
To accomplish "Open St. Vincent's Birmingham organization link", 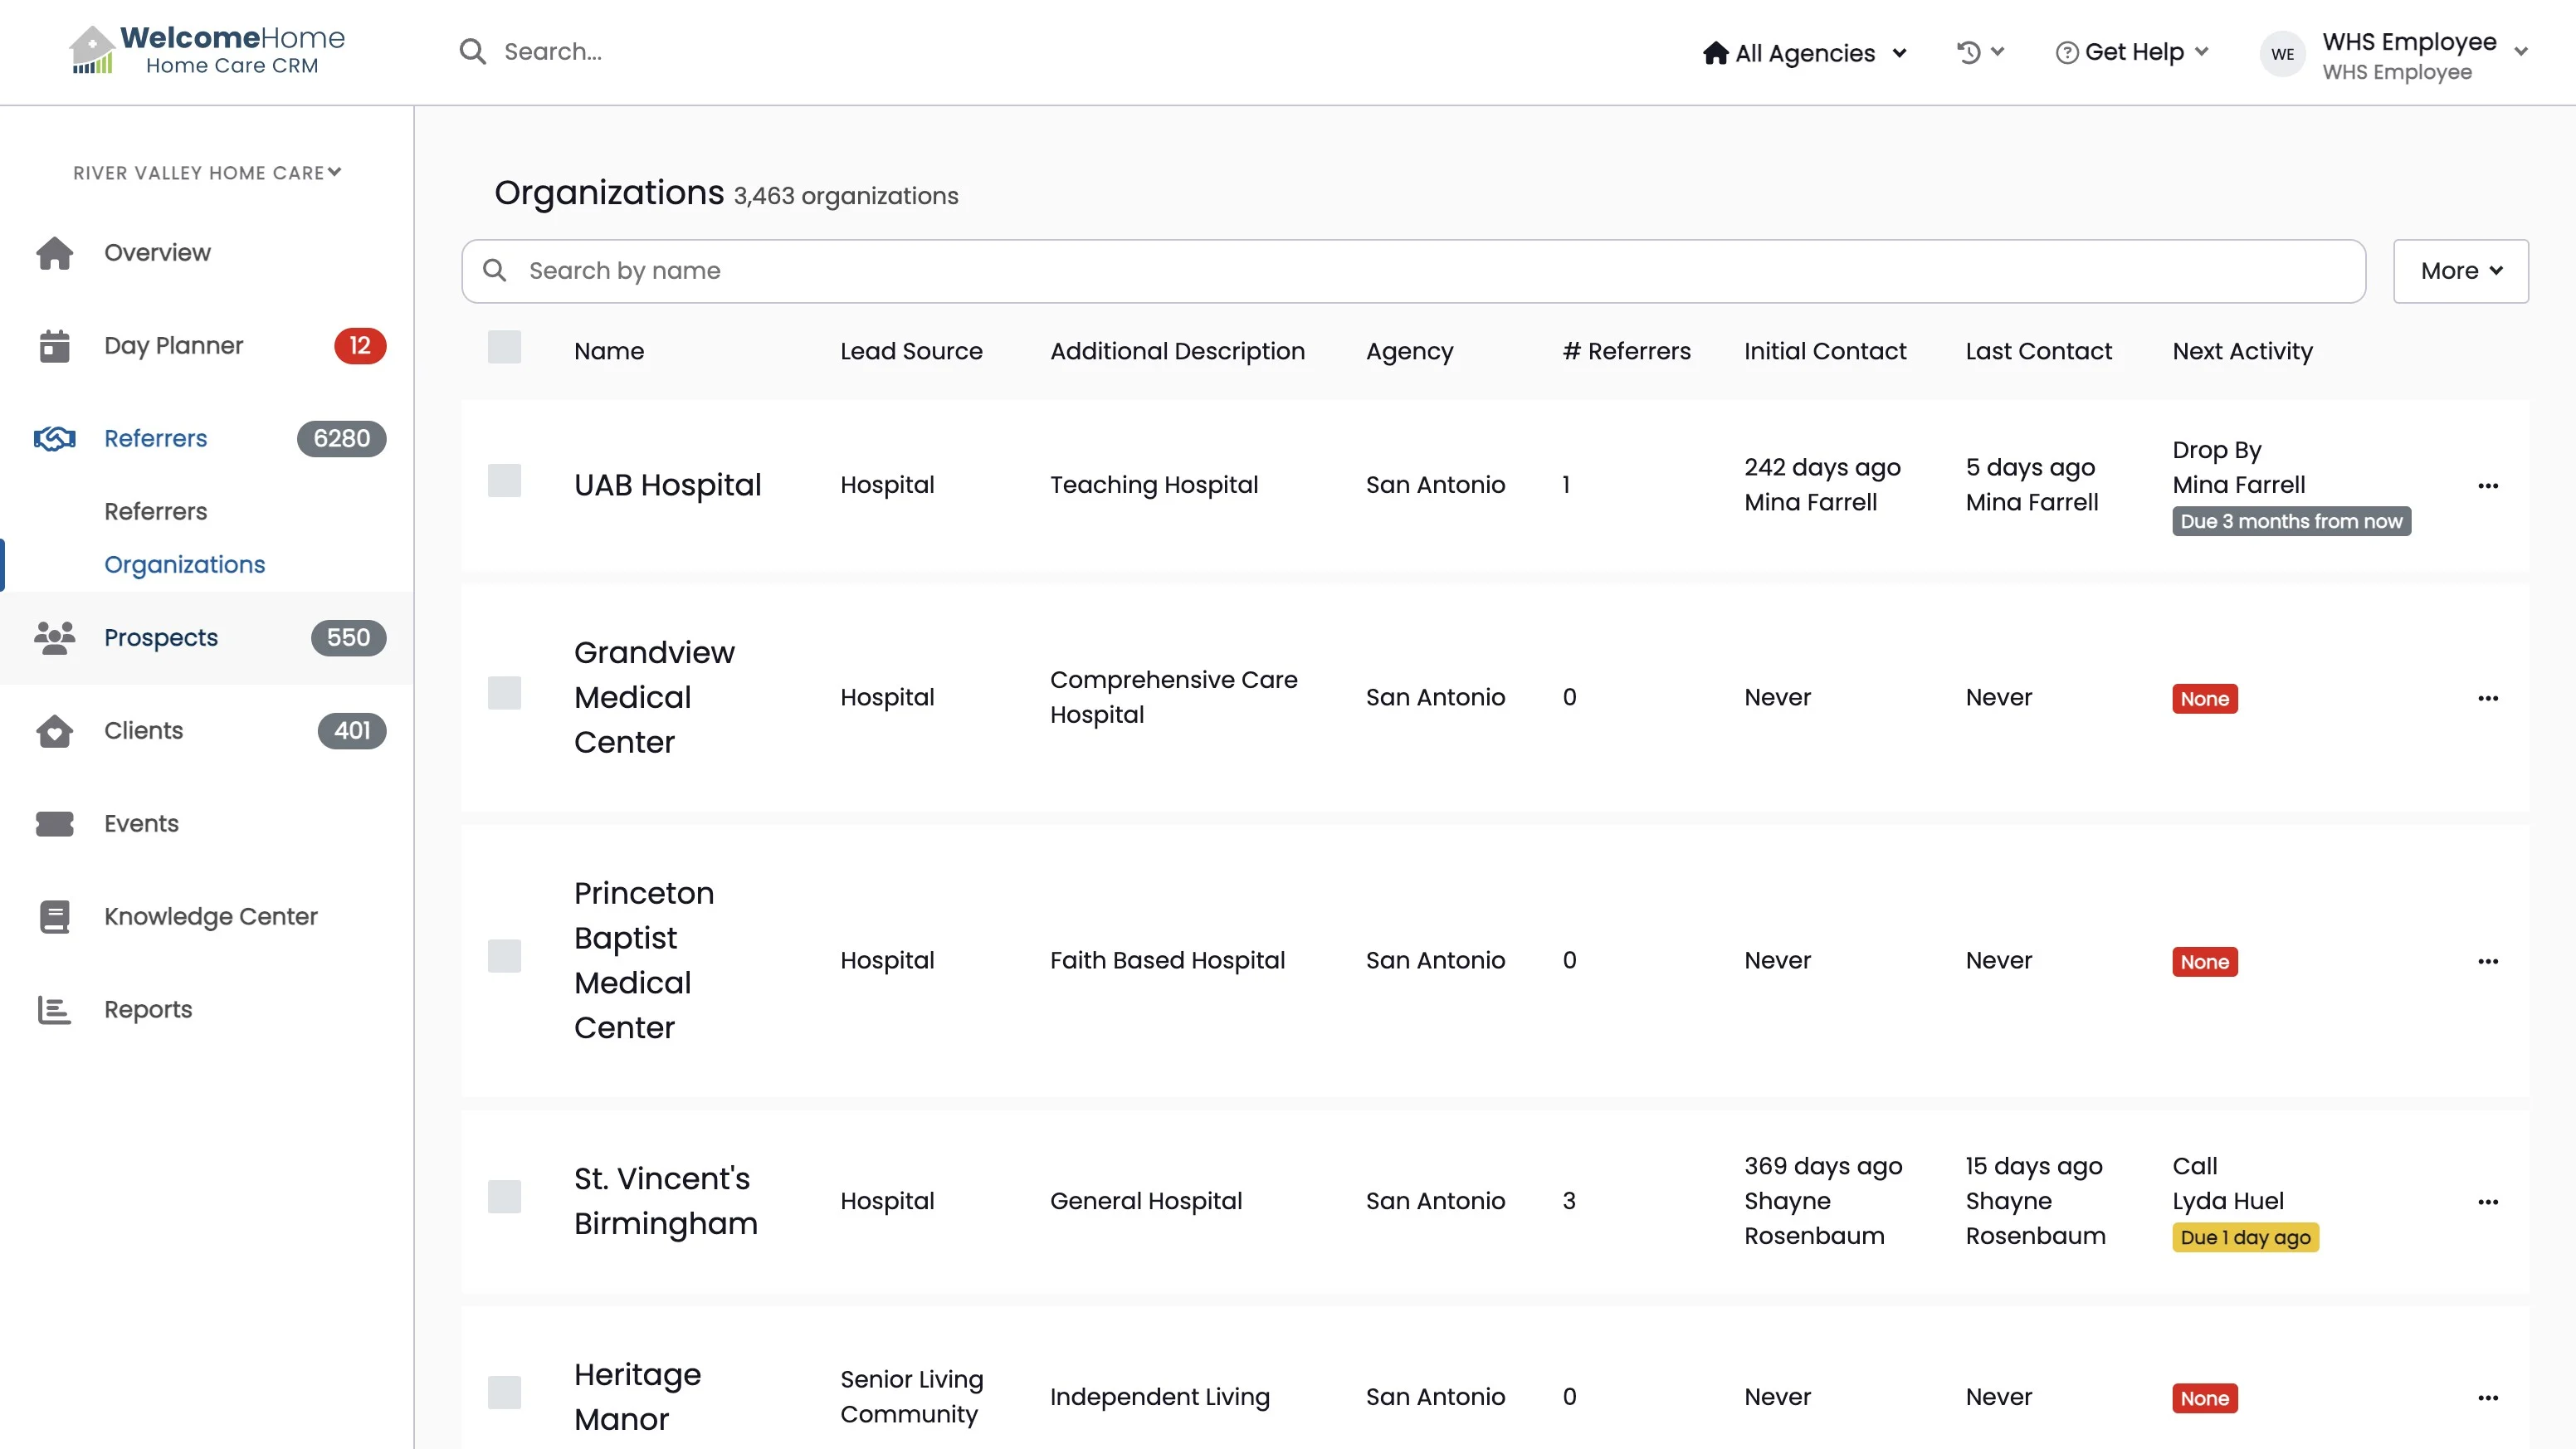I will [x=665, y=1200].
